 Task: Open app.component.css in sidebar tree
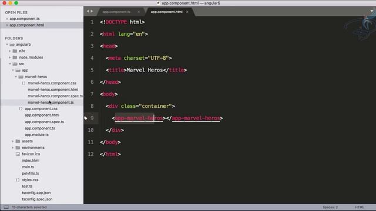tap(41, 109)
